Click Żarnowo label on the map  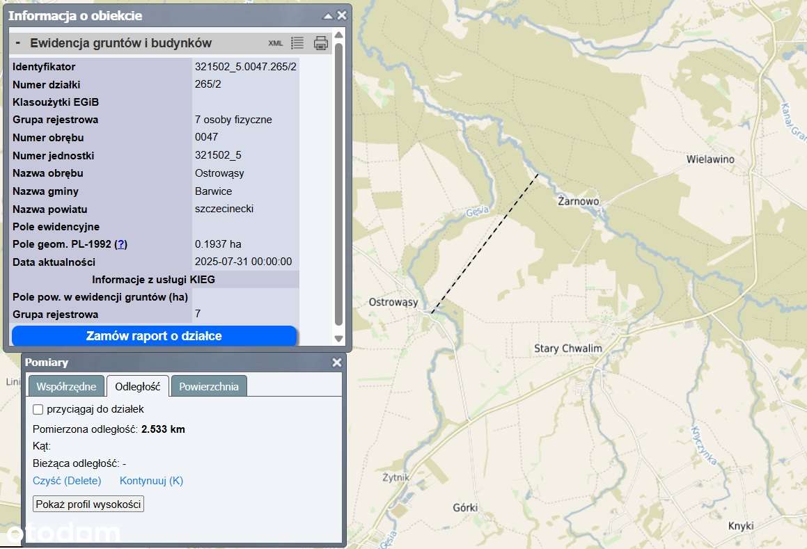(x=579, y=201)
